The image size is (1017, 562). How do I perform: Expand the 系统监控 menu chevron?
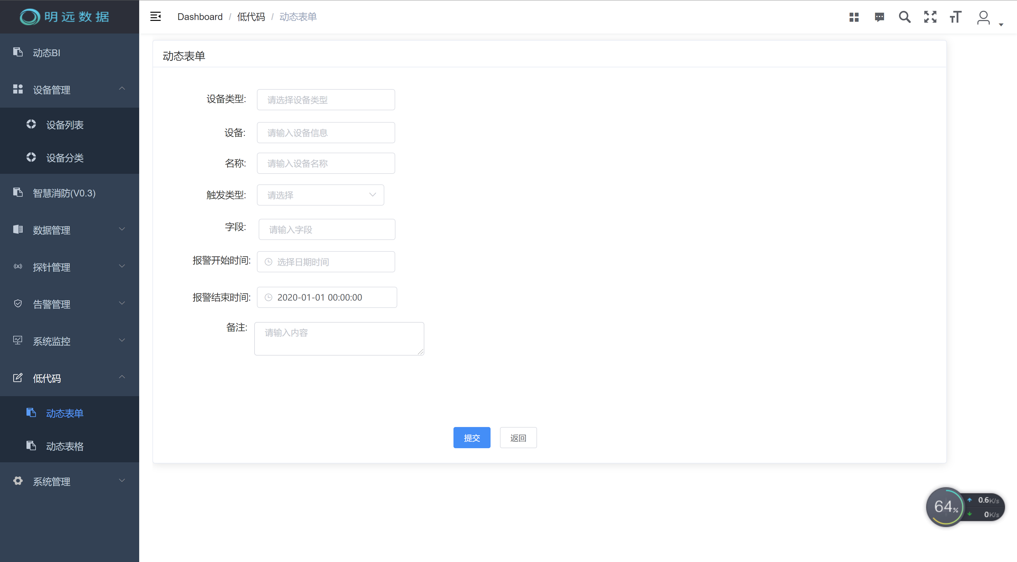[122, 340]
